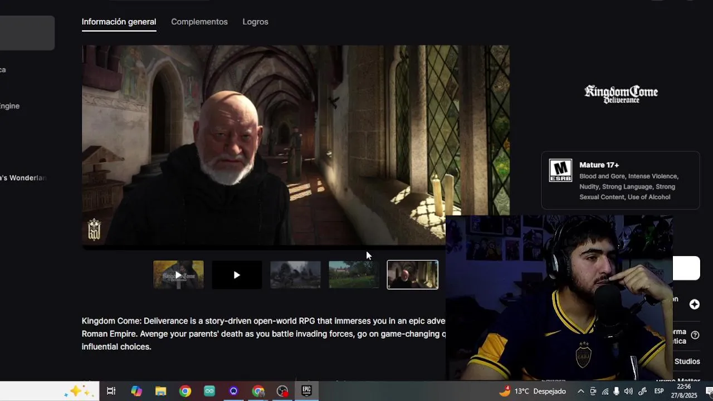Click the question mark help icon
The image size is (713, 401).
coord(695,335)
